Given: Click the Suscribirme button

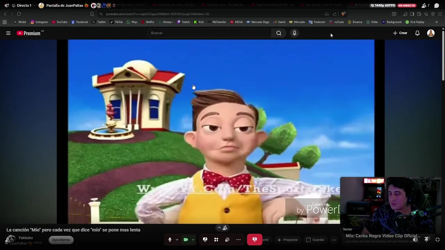Looking at the screenshot, I should click(61, 240).
